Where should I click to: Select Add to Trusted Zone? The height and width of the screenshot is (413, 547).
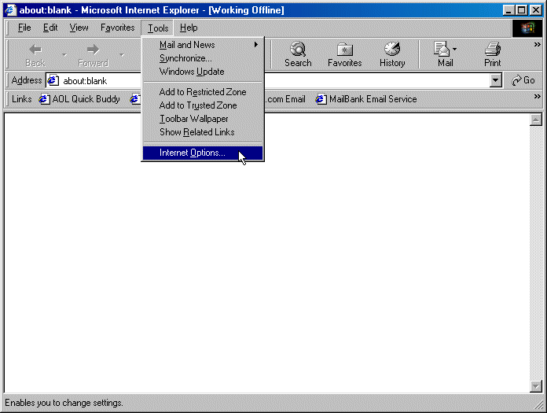[x=203, y=105]
